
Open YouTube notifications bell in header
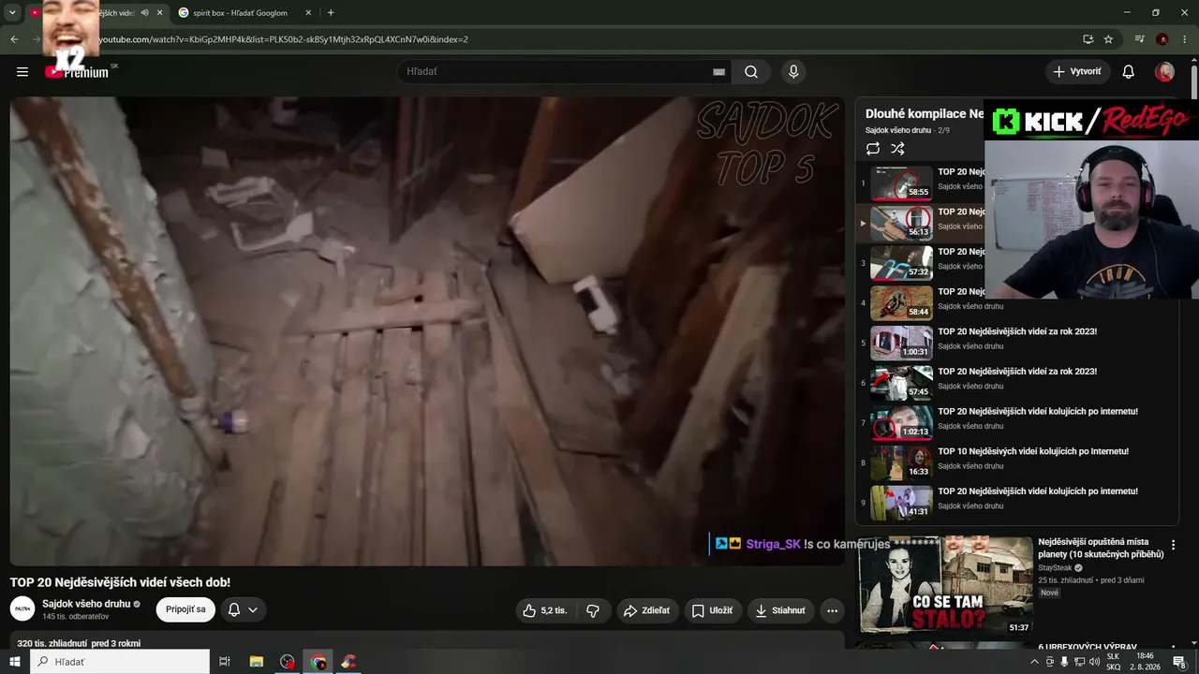[x=1129, y=71]
